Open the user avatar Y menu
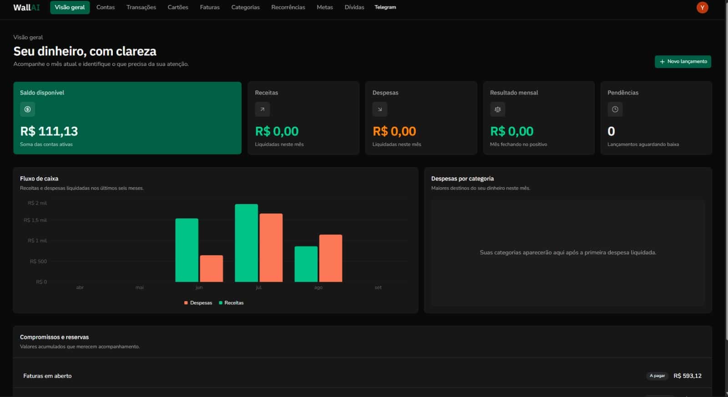This screenshot has height=397, width=728. (x=702, y=7)
